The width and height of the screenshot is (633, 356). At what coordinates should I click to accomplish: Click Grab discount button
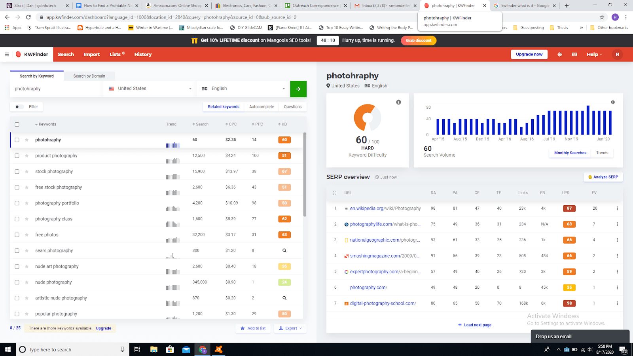pos(419,40)
